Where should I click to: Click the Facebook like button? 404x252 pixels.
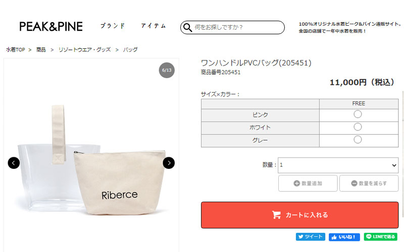click(x=344, y=236)
